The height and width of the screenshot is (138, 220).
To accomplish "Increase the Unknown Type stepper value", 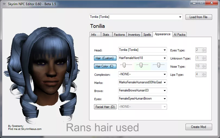I will (x=204, y=57).
